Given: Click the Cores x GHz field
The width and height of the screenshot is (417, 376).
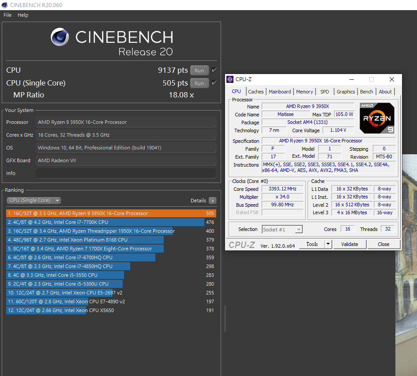Looking at the screenshot, I should point(126,135).
